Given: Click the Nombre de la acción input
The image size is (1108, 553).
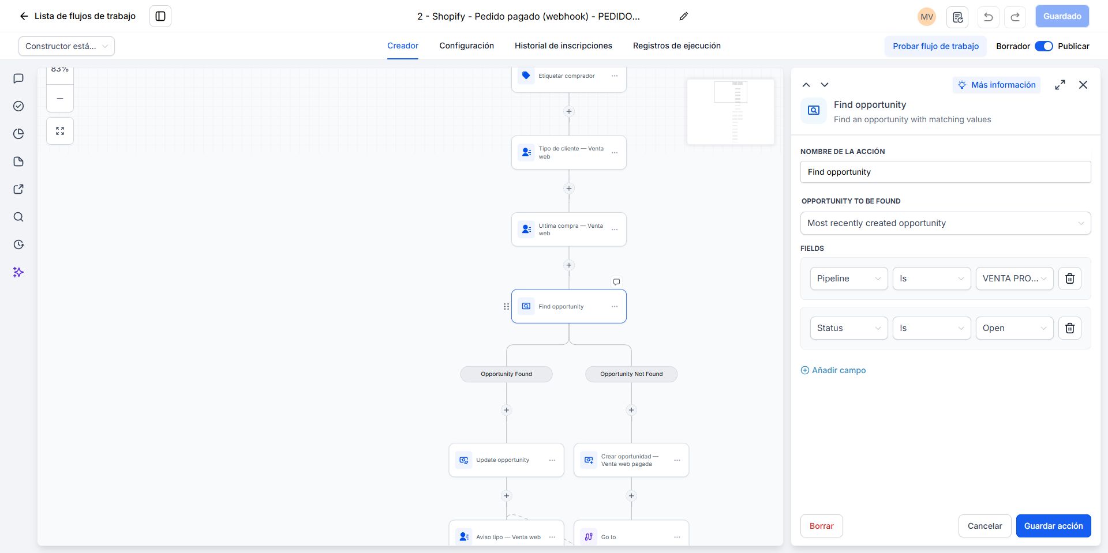Looking at the screenshot, I should (x=945, y=172).
